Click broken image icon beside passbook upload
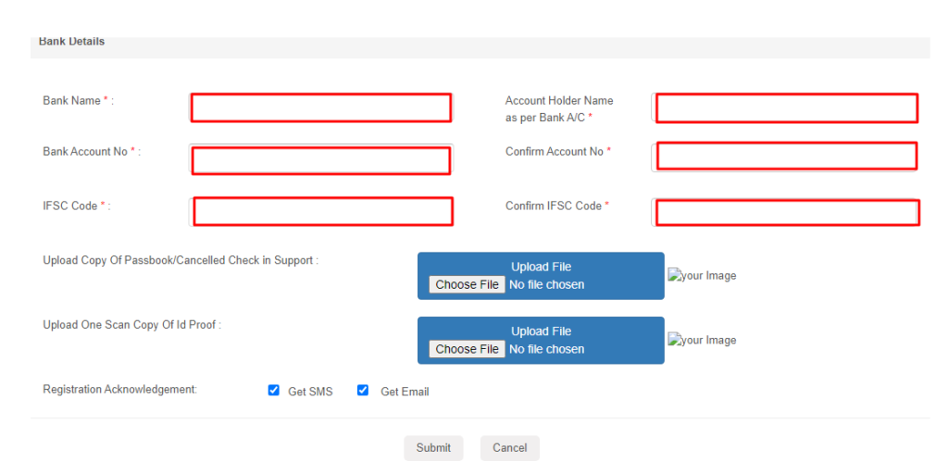This screenshot has height=461, width=948. pos(674,275)
